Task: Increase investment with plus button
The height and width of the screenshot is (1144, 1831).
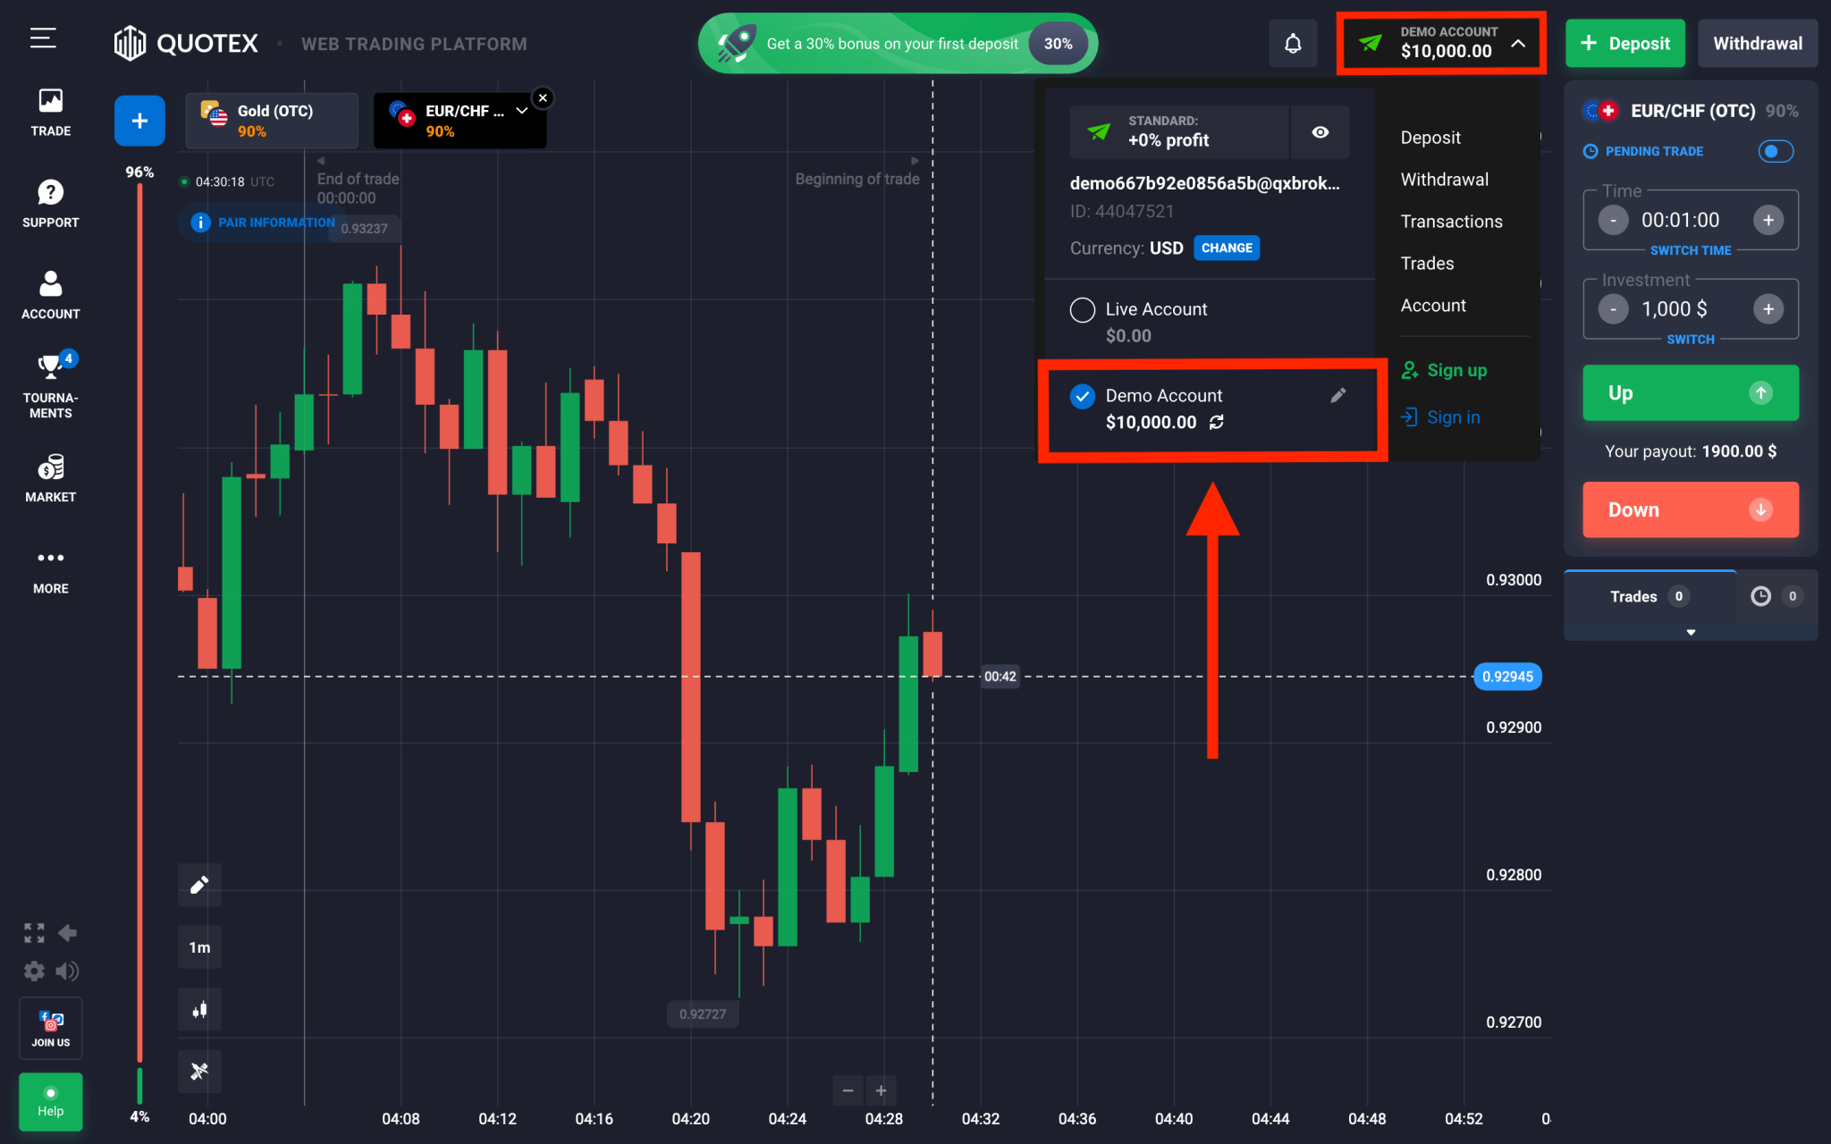Action: coord(1768,309)
